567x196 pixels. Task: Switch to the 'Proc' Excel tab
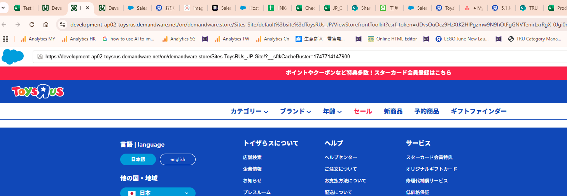558,8
